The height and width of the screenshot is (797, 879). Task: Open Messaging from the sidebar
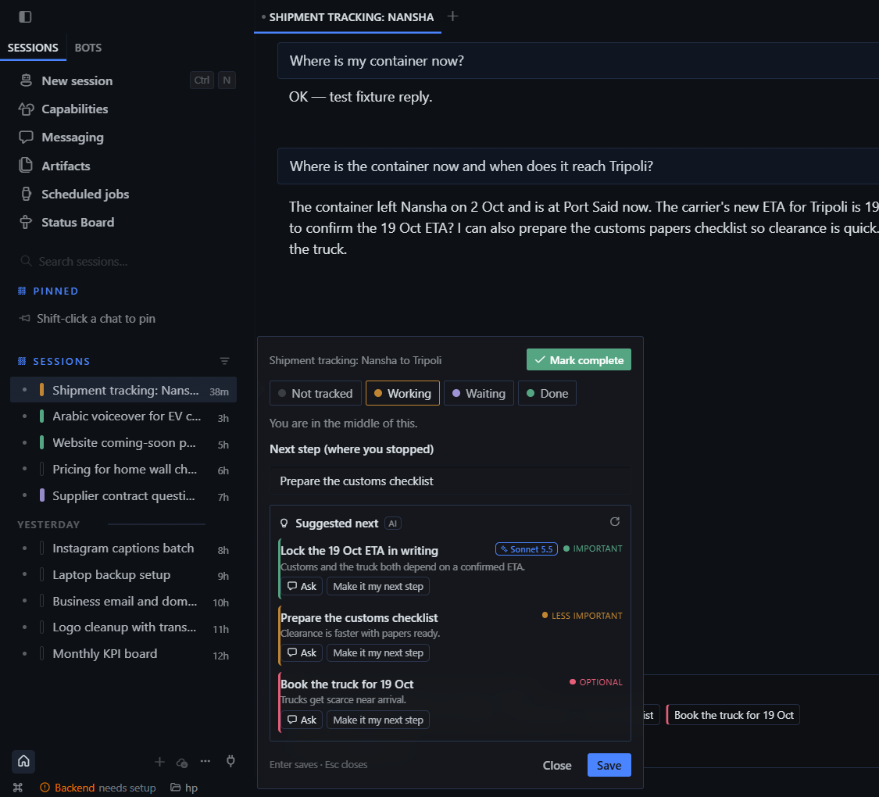coord(73,138)
